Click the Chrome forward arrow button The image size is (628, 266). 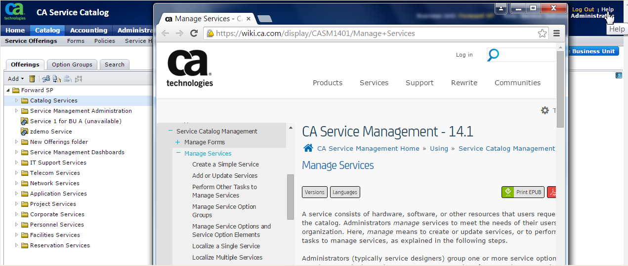tap(179, 33)
